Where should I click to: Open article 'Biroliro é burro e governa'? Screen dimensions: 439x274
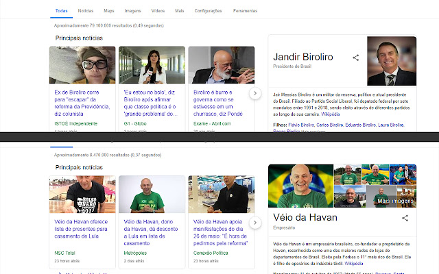pos(218,103)
